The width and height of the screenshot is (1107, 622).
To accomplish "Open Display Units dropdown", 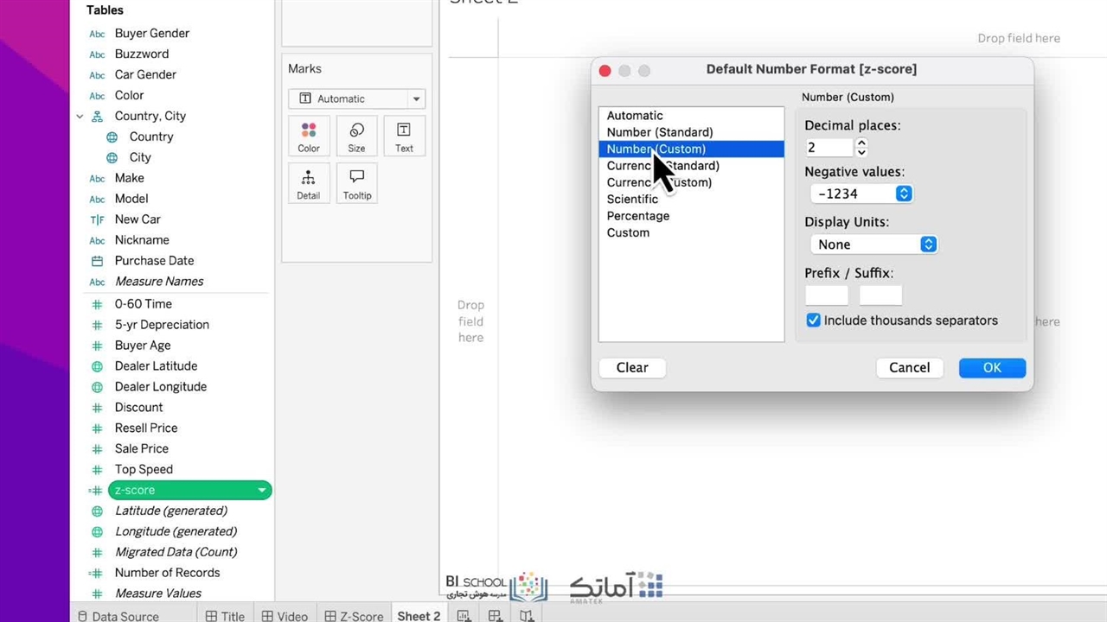I will 928,244.
